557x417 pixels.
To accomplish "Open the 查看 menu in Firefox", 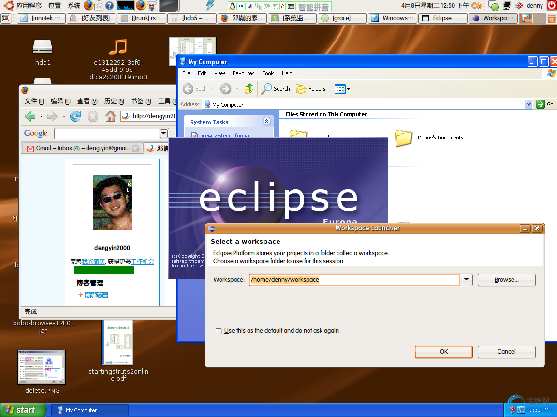I will (x=88, y=101).
